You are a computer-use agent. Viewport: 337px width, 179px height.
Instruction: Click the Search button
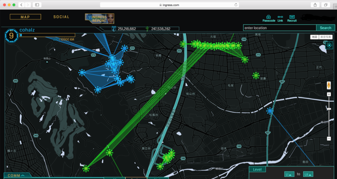pyautogui.click(x=325, y=28)
